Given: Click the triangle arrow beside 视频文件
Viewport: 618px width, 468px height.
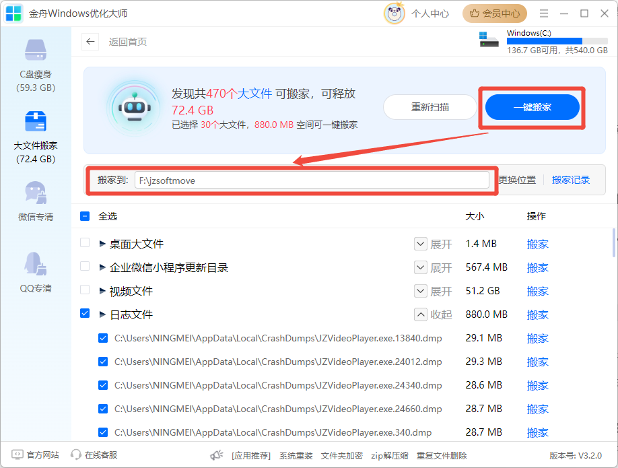Looking at the screenshot, I should coord(102,292).
